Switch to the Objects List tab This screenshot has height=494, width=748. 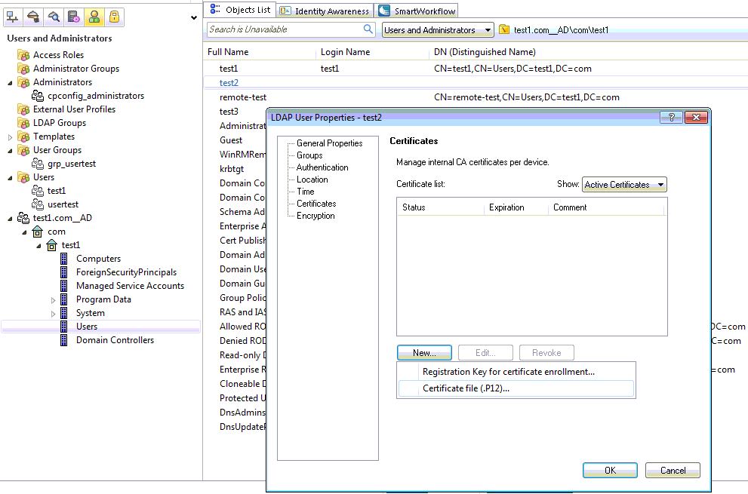click(241, 10)
